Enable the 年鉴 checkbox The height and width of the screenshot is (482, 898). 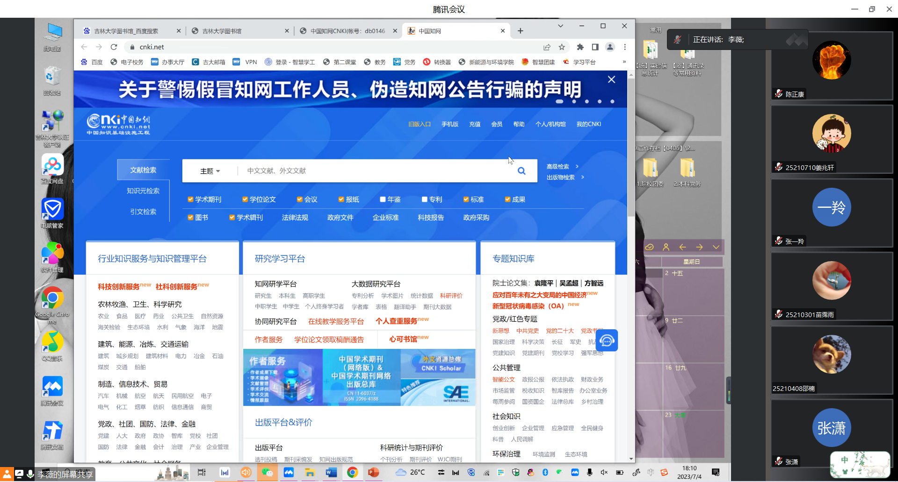pyautogui.click(x=383, y=199)
